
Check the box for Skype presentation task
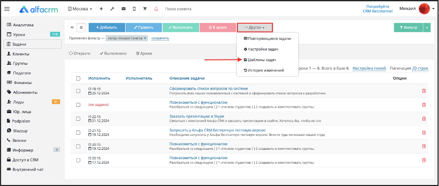78,118
